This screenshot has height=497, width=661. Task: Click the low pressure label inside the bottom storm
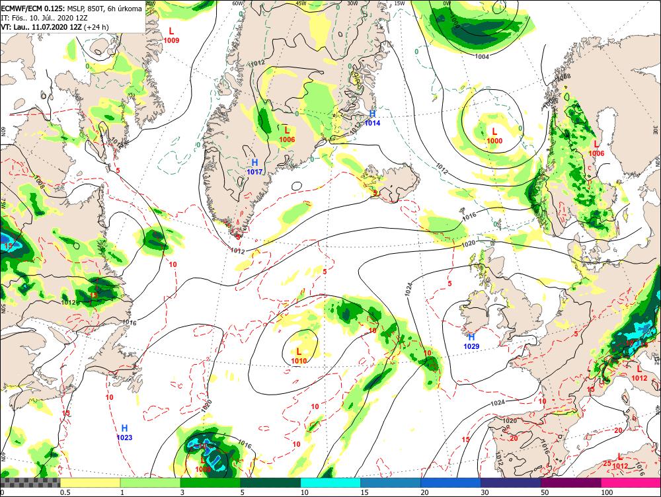[x=203, y=465]
